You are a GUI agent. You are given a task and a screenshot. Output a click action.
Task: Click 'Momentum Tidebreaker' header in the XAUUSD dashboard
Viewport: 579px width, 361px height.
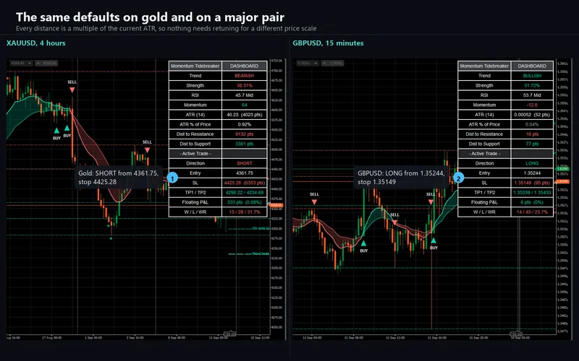[195, 66]
